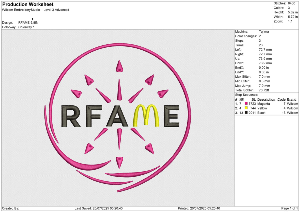Click the Min Stitch value 0.3 mm
The width and height of the screenshot is (300, 212).
[264, 81]
